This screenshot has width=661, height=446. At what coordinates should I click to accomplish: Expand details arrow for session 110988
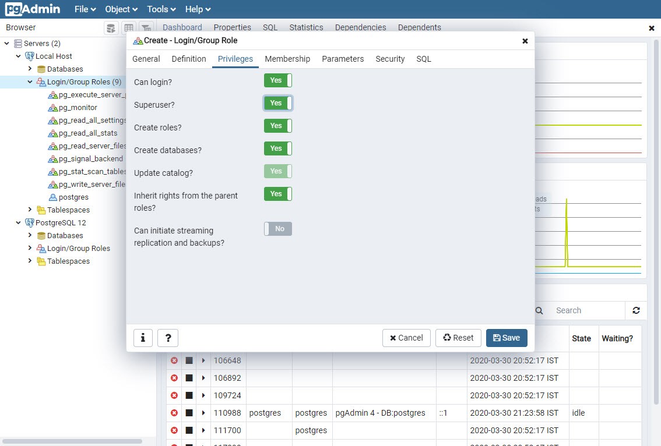click(x=203, y=413)
